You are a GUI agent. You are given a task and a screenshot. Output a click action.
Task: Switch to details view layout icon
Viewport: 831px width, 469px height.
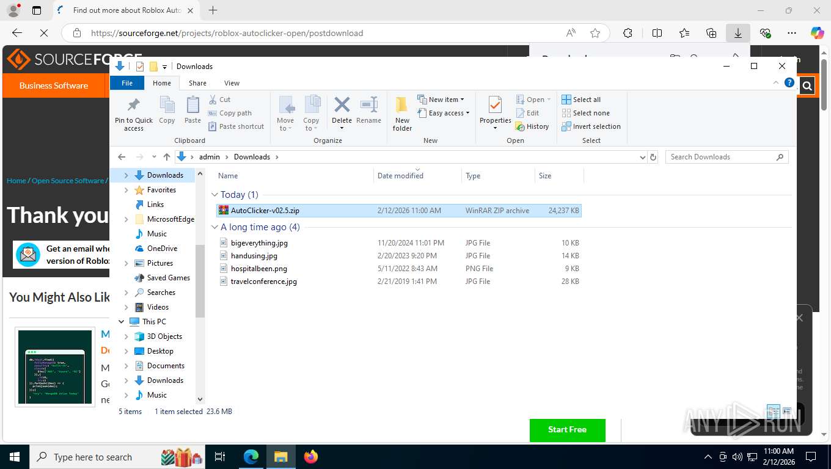click(773, 411)
